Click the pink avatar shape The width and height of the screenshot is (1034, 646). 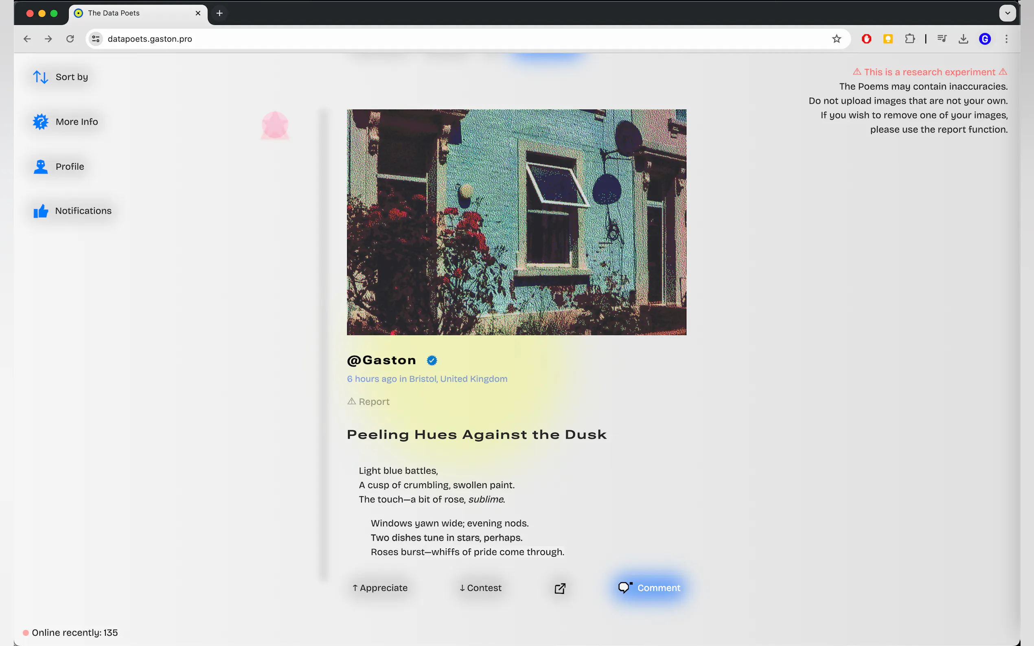point(275,126)
